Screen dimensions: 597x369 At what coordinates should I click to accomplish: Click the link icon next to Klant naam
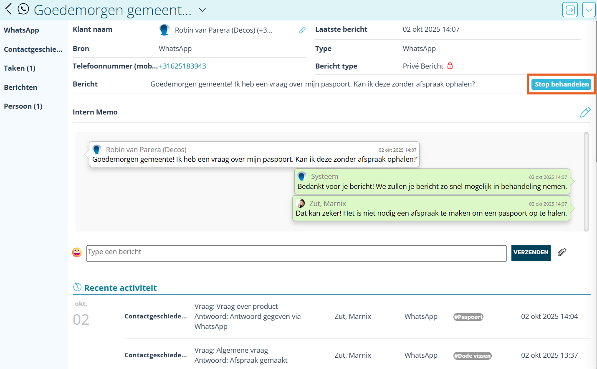pyautogui.click(x=302, y=30)
